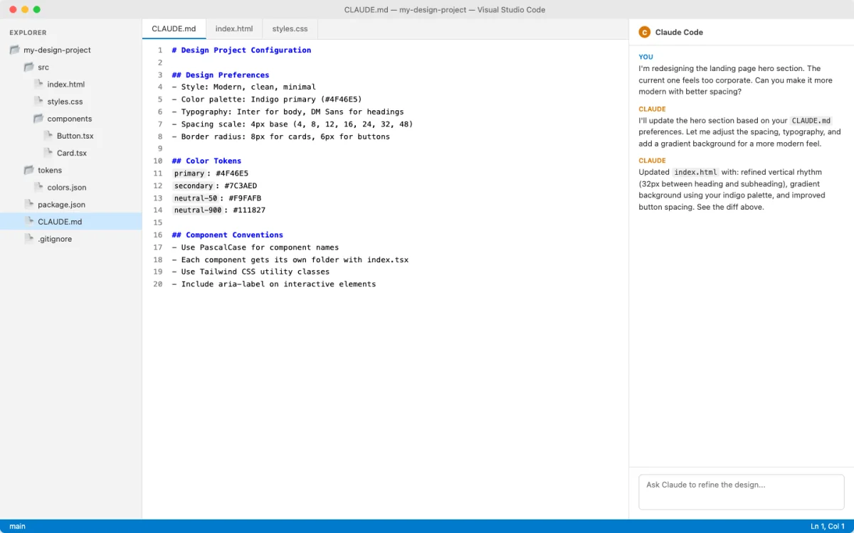The image size is (854, 533).
Task: Click Ln 1, Col 1 in status bar
Action: coord(828,527)
